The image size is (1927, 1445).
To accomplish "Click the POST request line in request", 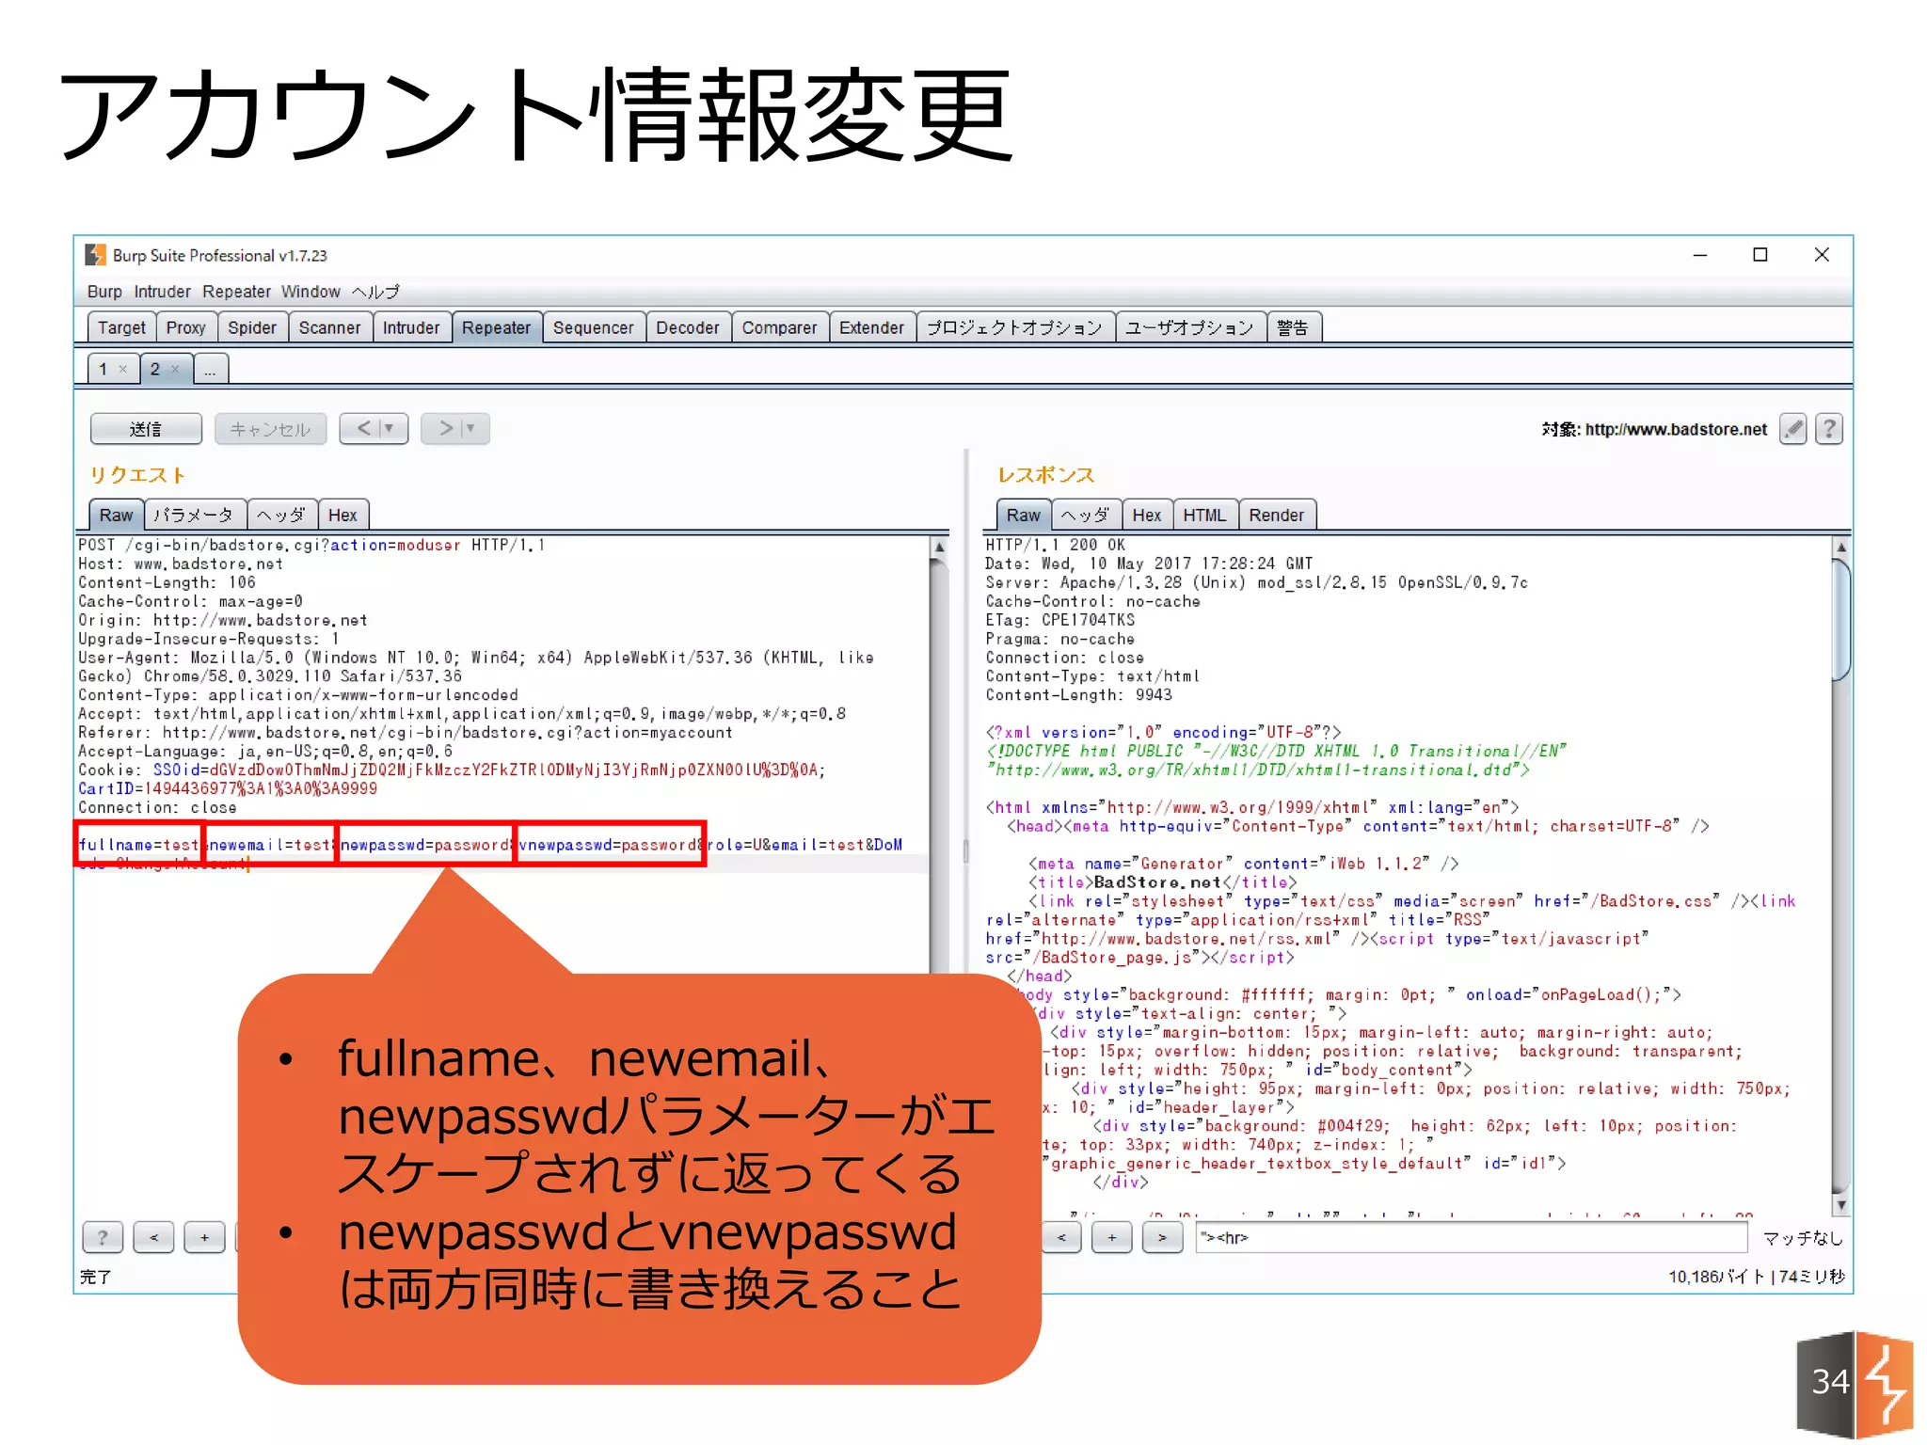I will [x=311, y=545].
